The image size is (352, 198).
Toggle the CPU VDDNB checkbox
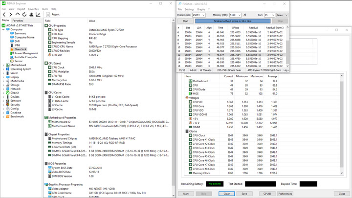click(190, 114)
